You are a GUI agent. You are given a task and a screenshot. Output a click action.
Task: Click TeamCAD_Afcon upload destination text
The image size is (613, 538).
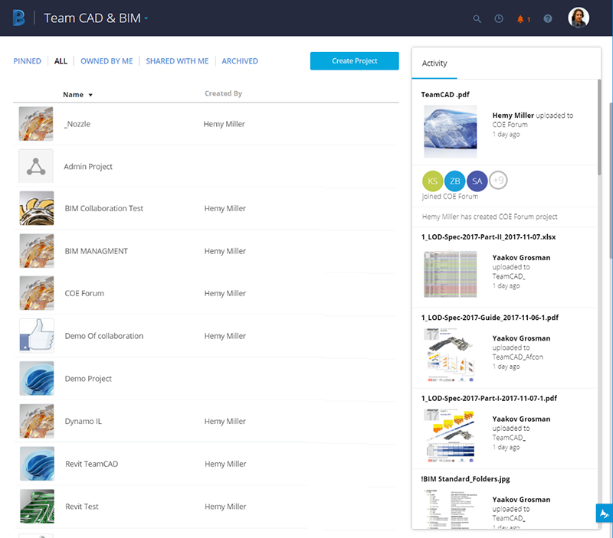518,357
